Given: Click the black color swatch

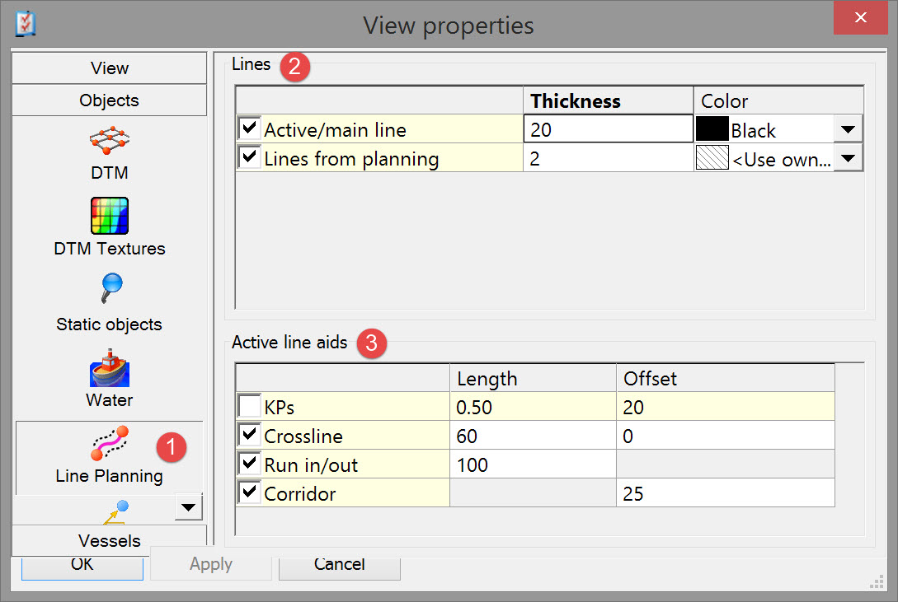Looking at the screenshot, I should click(712, 129).
